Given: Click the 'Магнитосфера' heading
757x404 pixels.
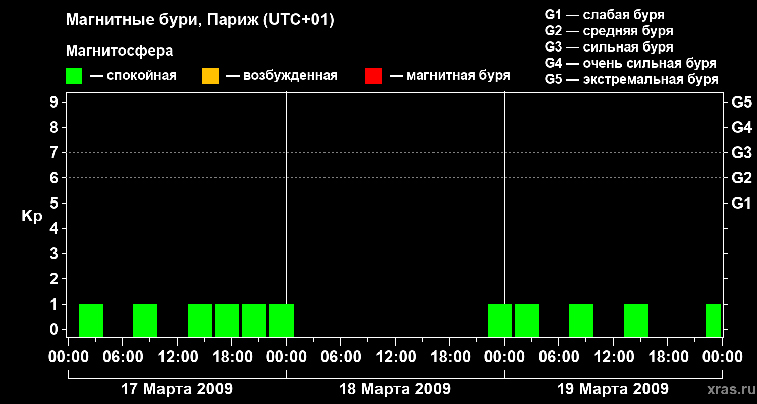Looking at the screenshot, I should [x=120, y=51].
